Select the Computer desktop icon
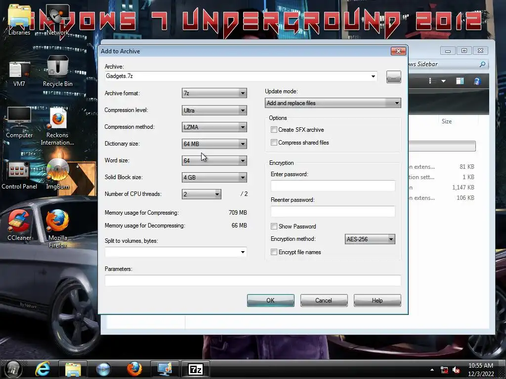 coord(19,123)
